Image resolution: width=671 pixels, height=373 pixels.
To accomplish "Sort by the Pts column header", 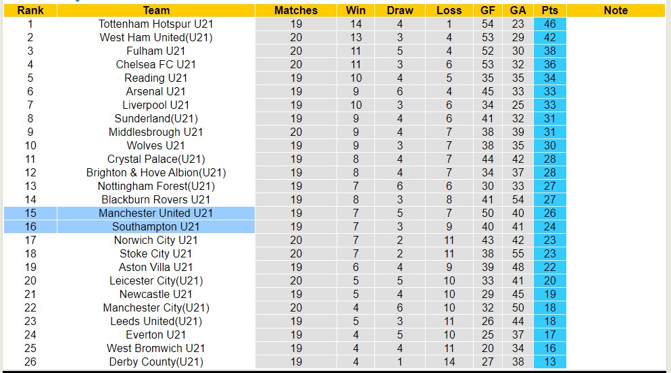I will [549, 10].
